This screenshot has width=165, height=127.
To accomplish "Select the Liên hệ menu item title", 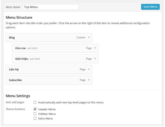I will point(14,70).
